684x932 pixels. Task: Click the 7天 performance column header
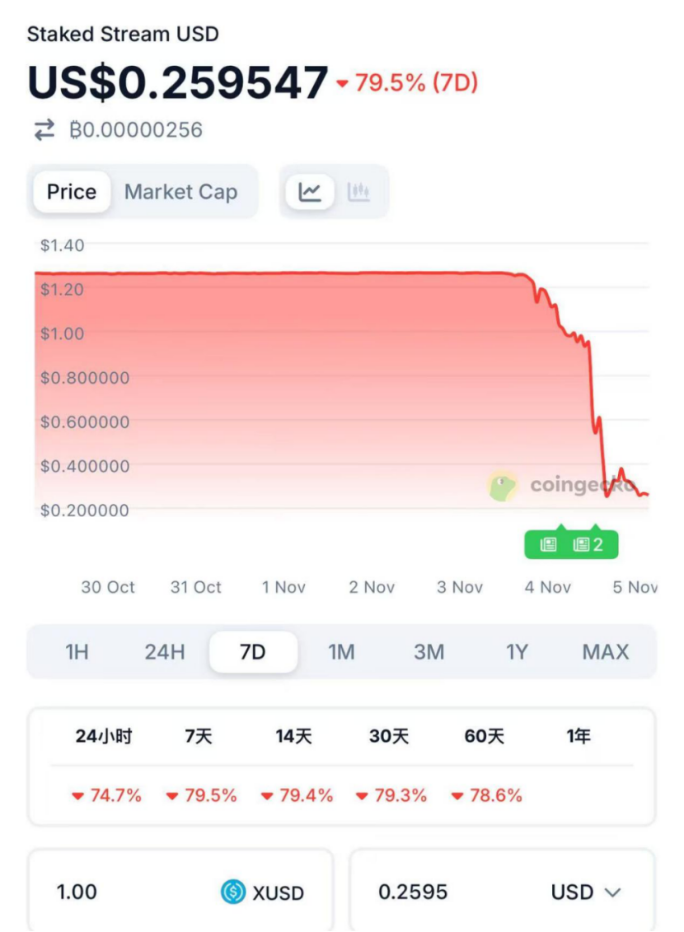pyautogui.click(x=199, y=736)
